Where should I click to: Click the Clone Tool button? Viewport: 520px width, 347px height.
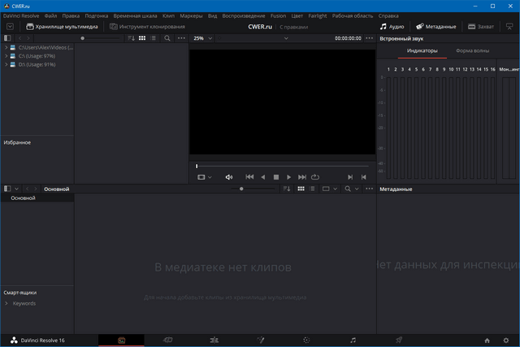(147, 26)
